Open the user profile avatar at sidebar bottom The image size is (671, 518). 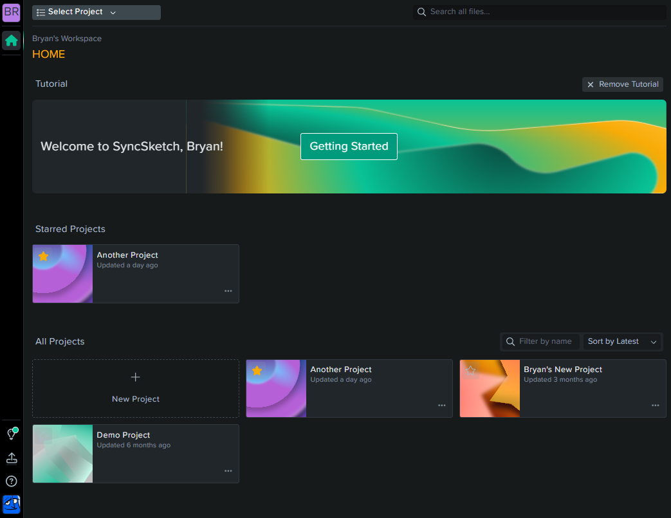click(12, 505)
